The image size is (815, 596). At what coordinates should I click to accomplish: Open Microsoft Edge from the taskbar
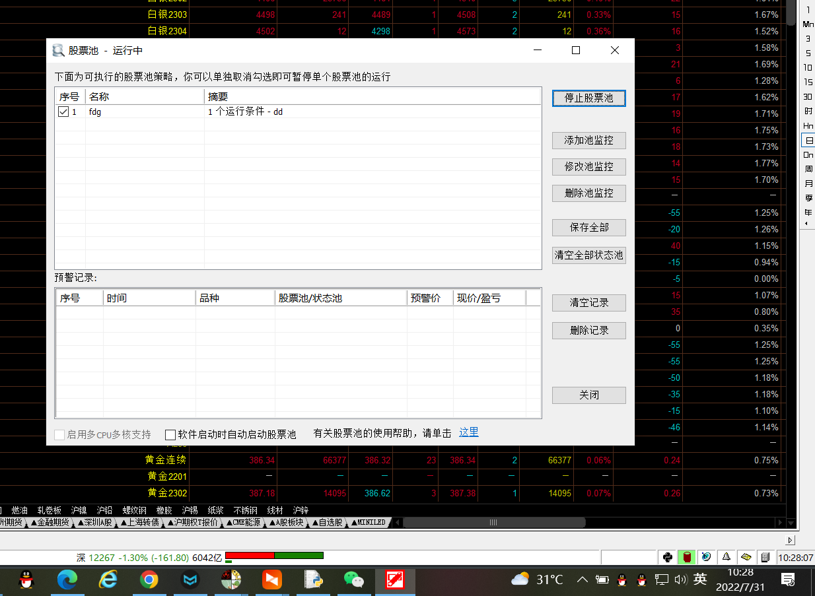[x=67, y=580]
